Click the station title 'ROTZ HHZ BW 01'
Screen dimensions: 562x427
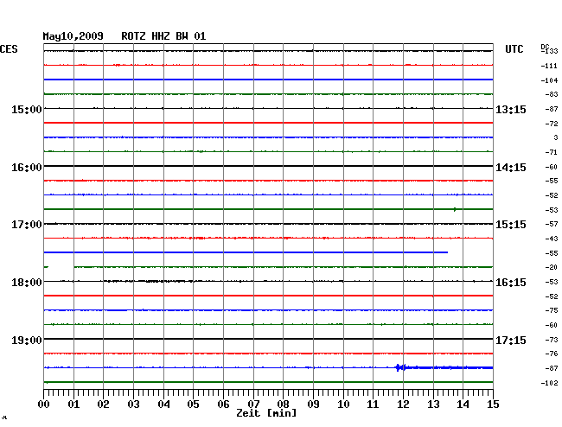pyautogui.click(x=163, y=36)
